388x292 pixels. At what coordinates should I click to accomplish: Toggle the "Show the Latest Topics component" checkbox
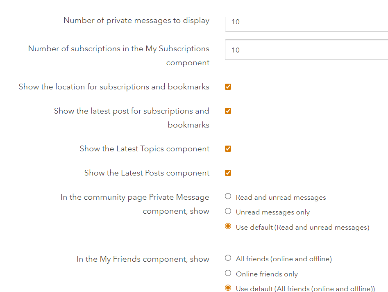coord(228,148)
